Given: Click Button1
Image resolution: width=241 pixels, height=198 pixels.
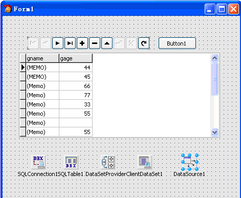Looking at the screenshot, I should tap(177, 43).
